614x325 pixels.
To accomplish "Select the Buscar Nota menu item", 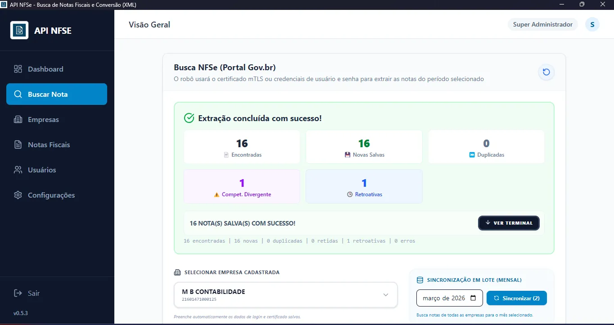I will pos(57,94).
